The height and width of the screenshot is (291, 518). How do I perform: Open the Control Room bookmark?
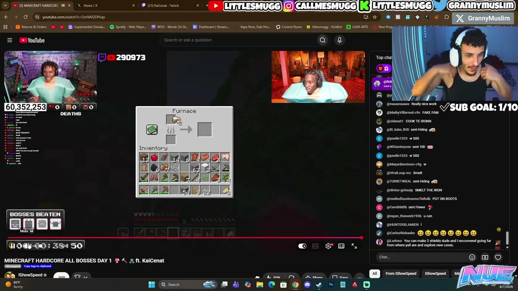[x=289, y=27]
